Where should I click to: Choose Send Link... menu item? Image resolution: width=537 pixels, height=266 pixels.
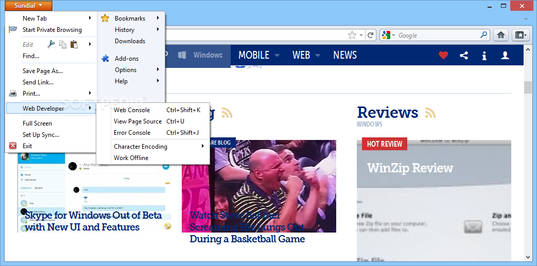pyautogui.click(x=51, y=82)
